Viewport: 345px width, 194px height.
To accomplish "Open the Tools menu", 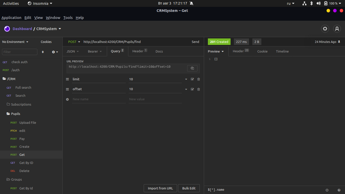I will pos(68,18).
